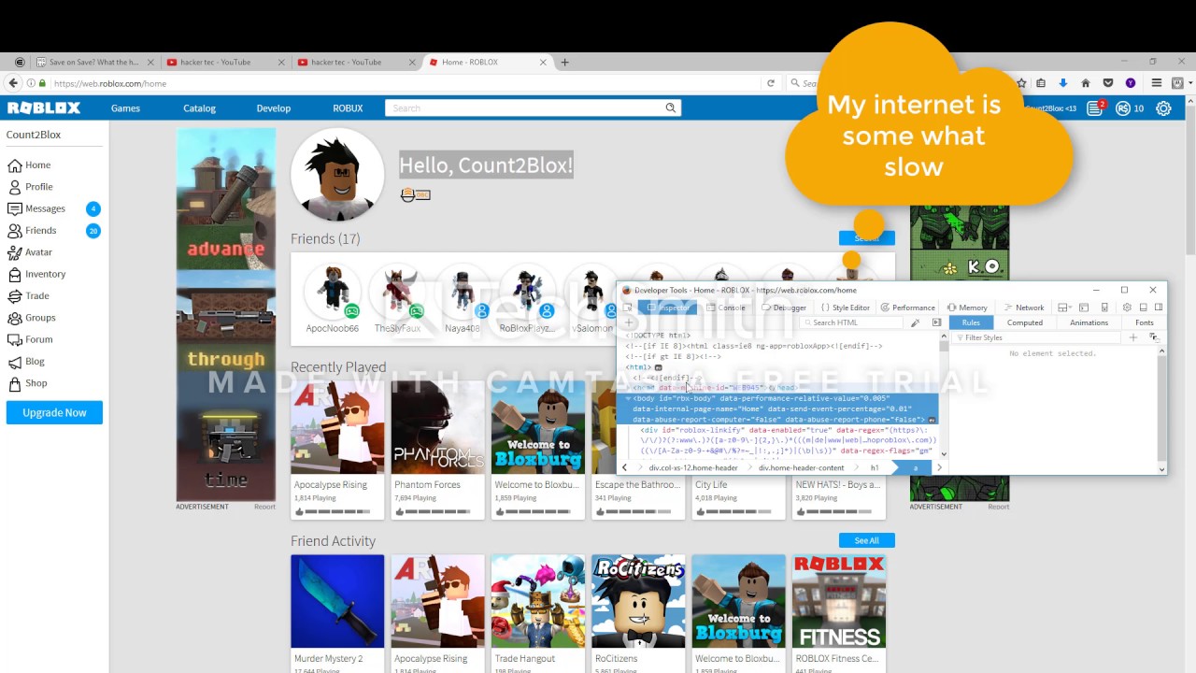Switch to the Computed styles tab

1024,322
